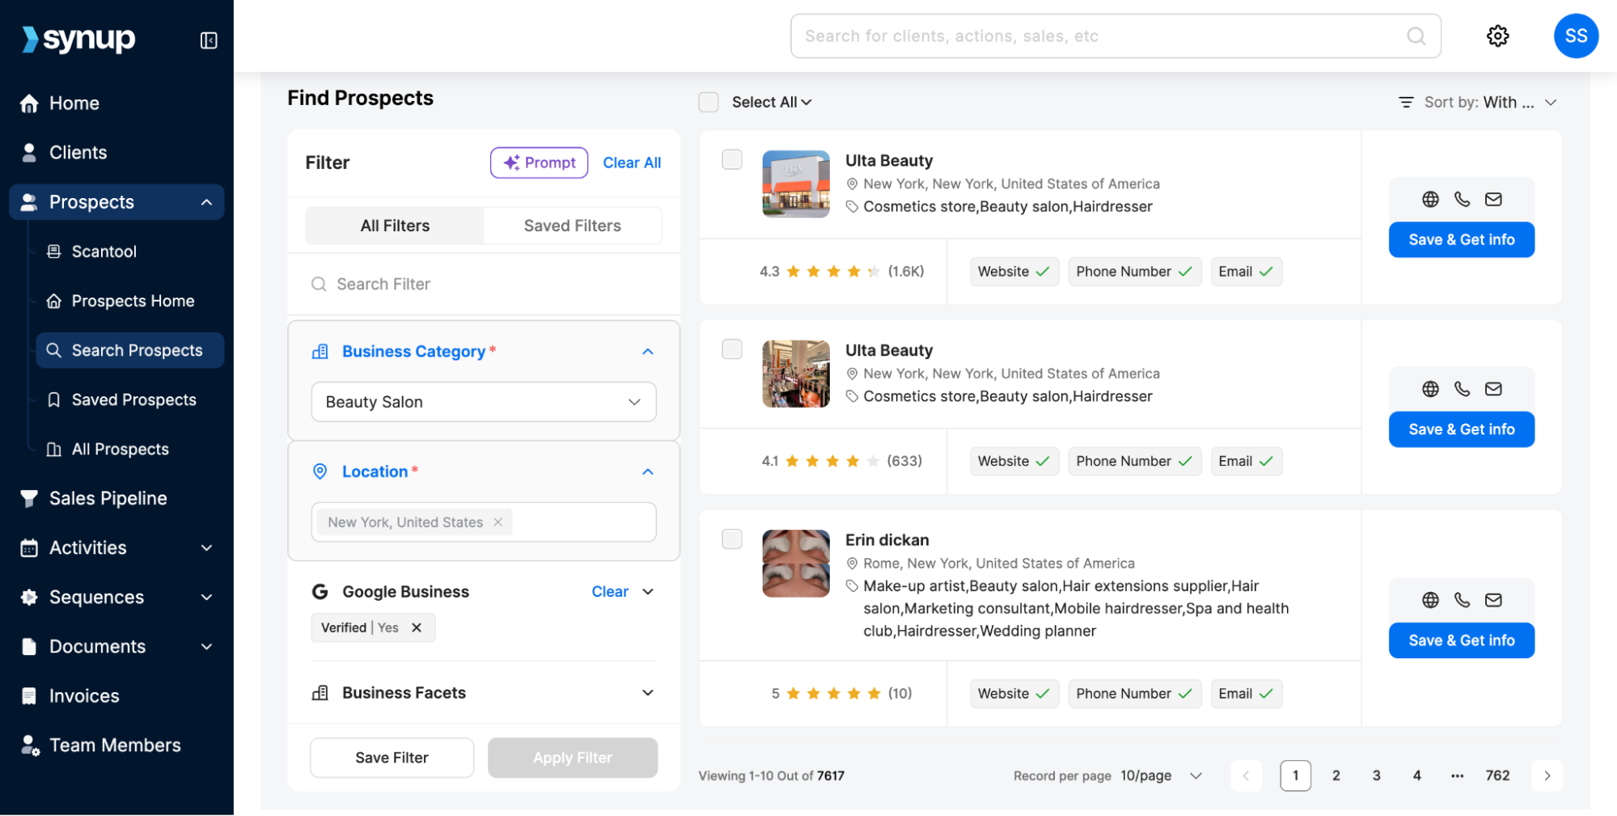Switch to the All Filters tab
The width and height of the screenshot is (1617, 816).
(x=395, y=226)
